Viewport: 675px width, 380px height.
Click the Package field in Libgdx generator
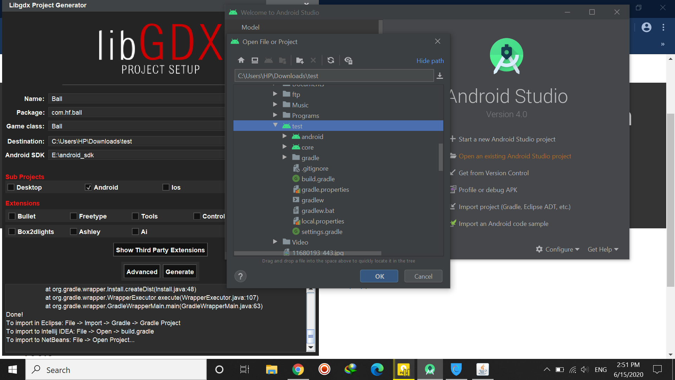click(136, 112)
